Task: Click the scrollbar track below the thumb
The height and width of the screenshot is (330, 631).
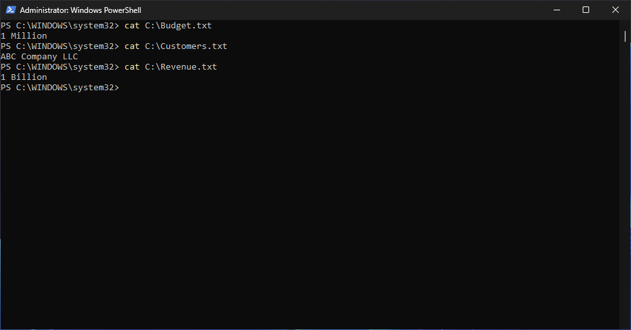Action: (x=626, y=193)
